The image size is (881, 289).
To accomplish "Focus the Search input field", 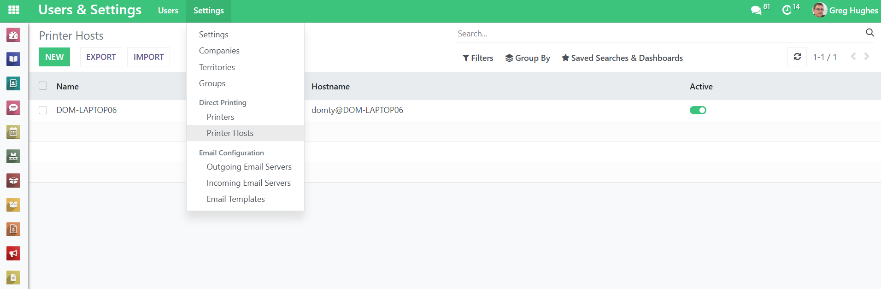I will 659,34.
